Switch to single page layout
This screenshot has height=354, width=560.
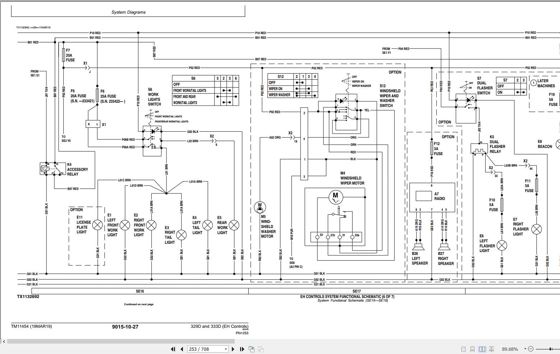click(463, 349)
